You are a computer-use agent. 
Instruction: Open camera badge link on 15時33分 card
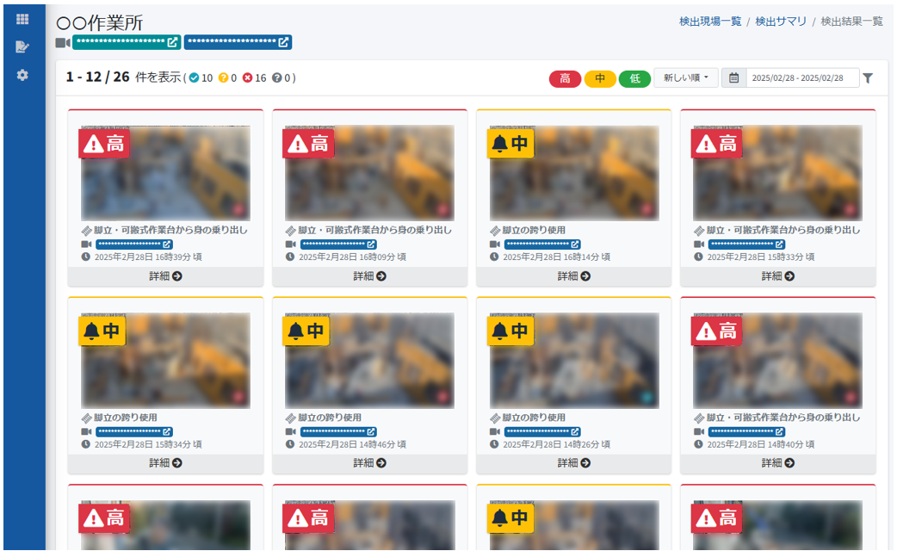tap(746, 245)
